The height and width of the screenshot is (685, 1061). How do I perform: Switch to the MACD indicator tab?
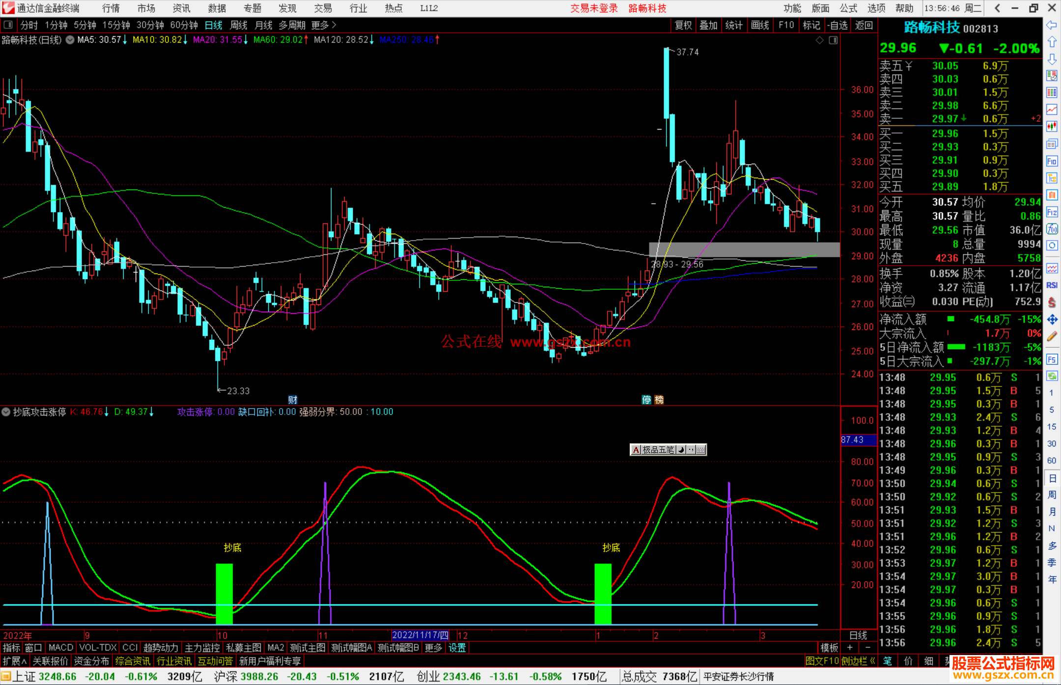[61, 648]
